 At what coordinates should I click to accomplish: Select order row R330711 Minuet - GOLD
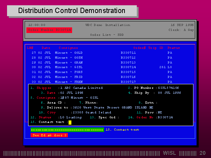102,53
